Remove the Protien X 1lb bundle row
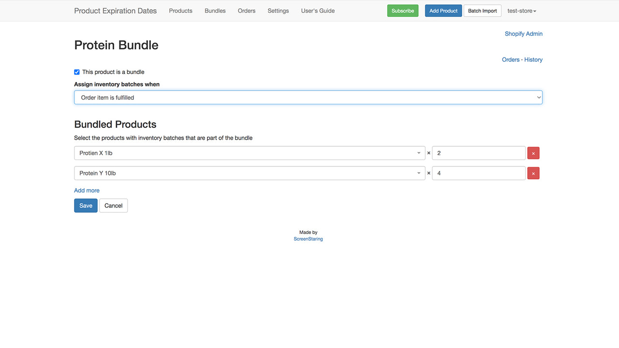Screen dimensions: 619x348 533,153
